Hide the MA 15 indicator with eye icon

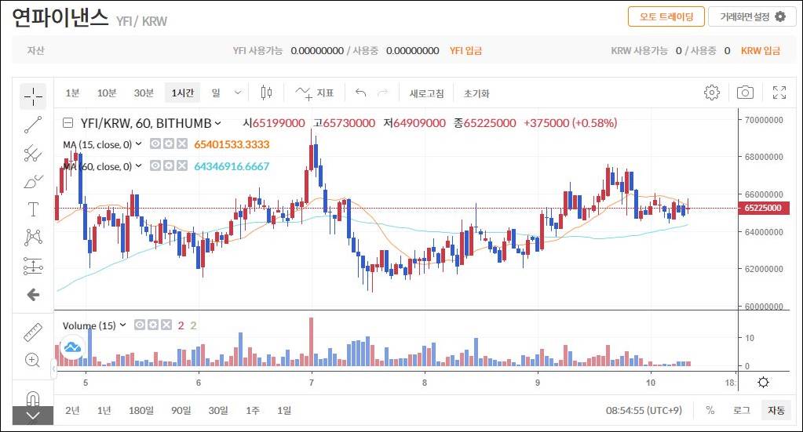[x=155, y=144]
